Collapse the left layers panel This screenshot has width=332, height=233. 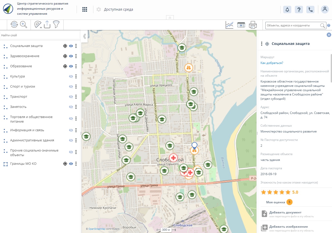point(84,36)
